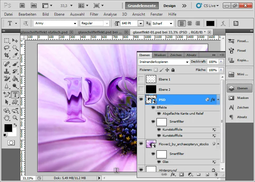Select the Design workspace
This screenshot has width=255, height=182.
tap(170, 6)
